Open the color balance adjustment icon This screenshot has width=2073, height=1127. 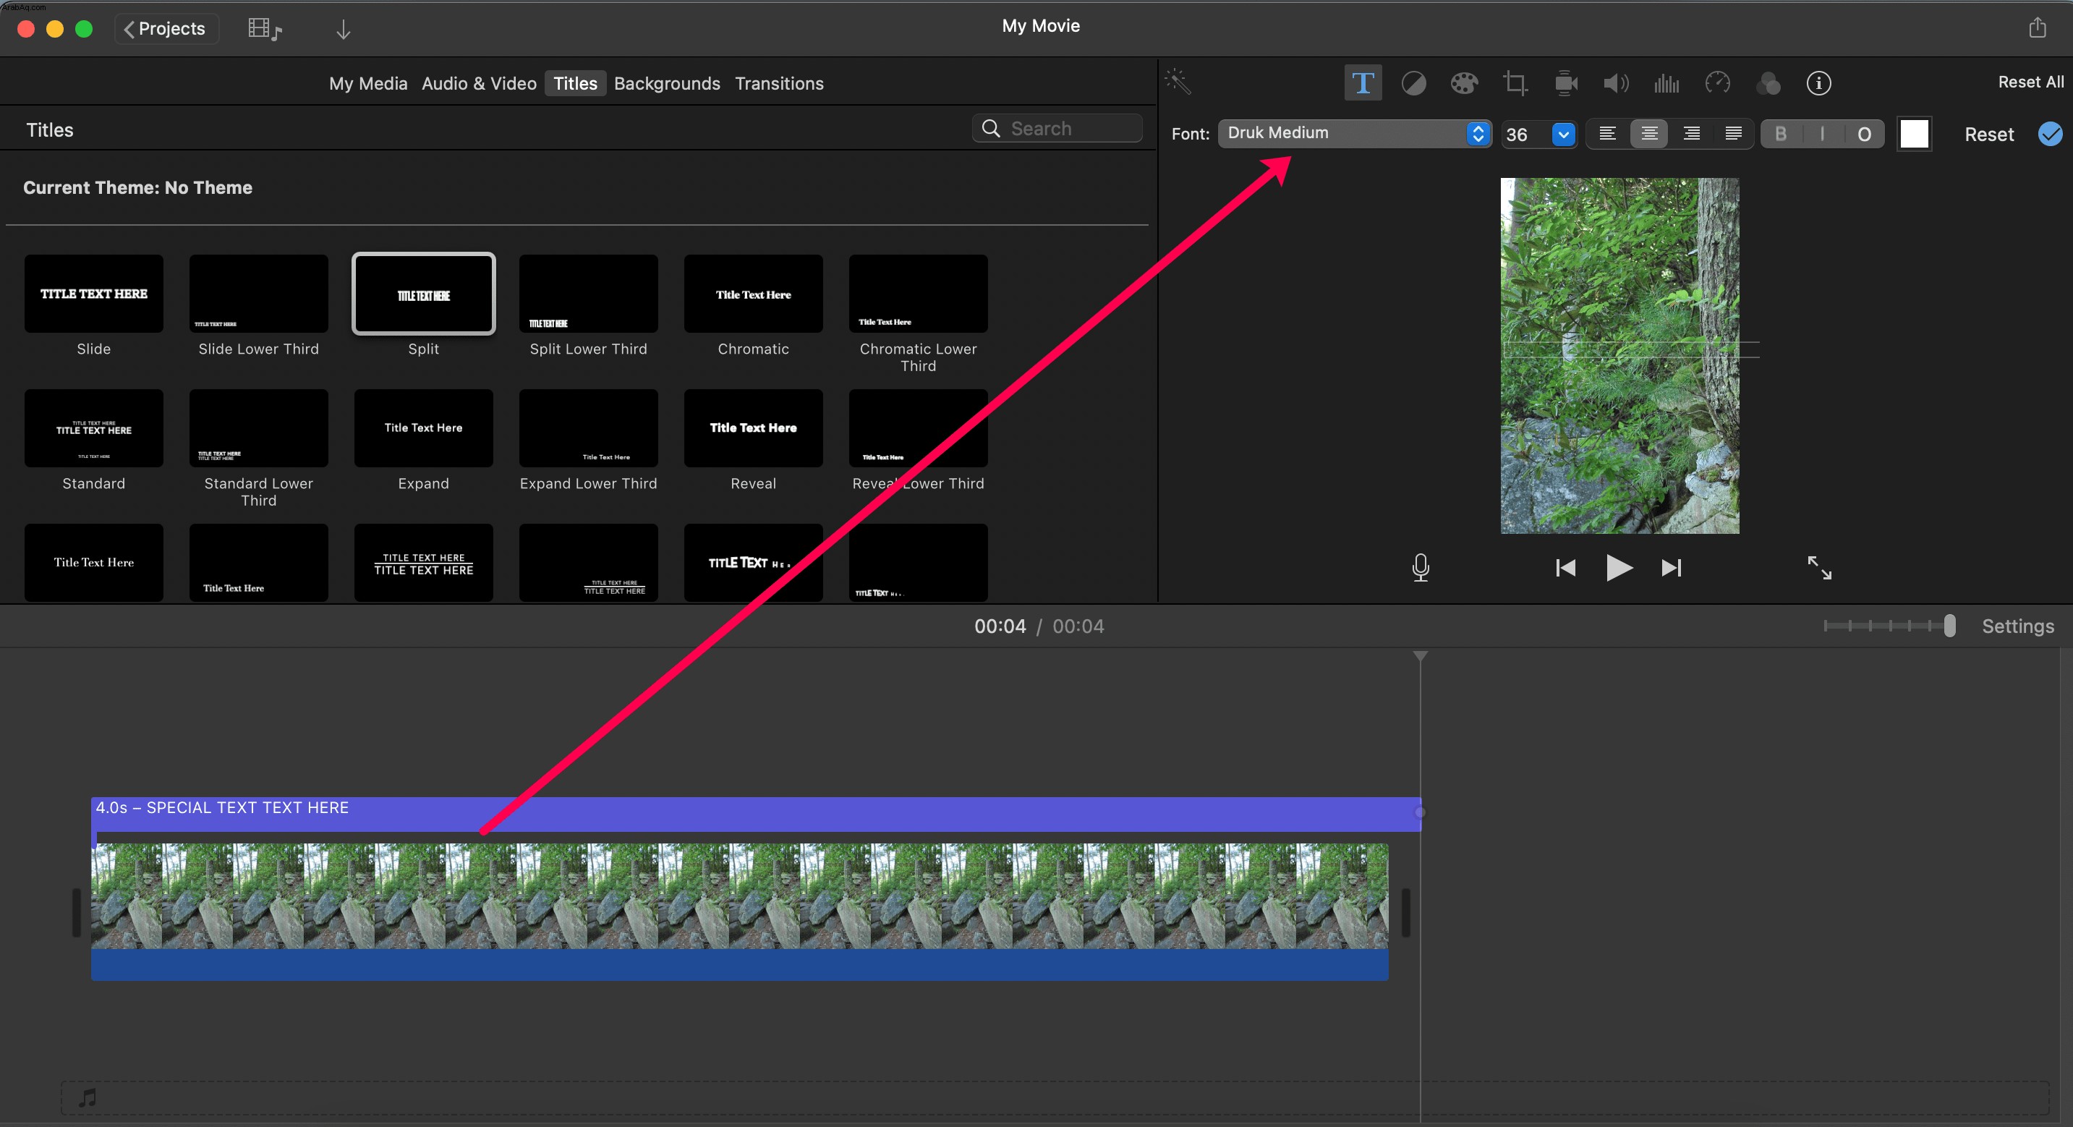pyautogui.click(x=1413, y=83)
